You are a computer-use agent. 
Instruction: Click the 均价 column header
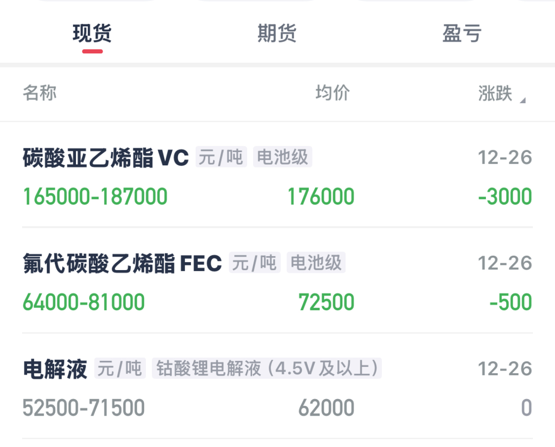click(x=332, y=93)
